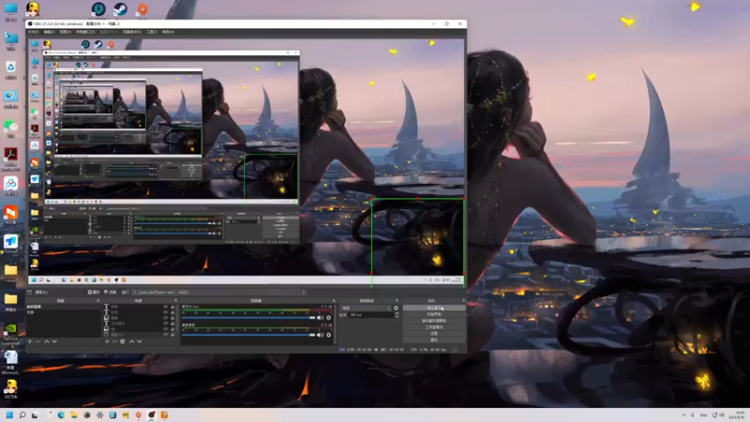Screen dimensions: 750x422
Task: Open the 工具(T) Tools menu
Action: click(152, 32)
